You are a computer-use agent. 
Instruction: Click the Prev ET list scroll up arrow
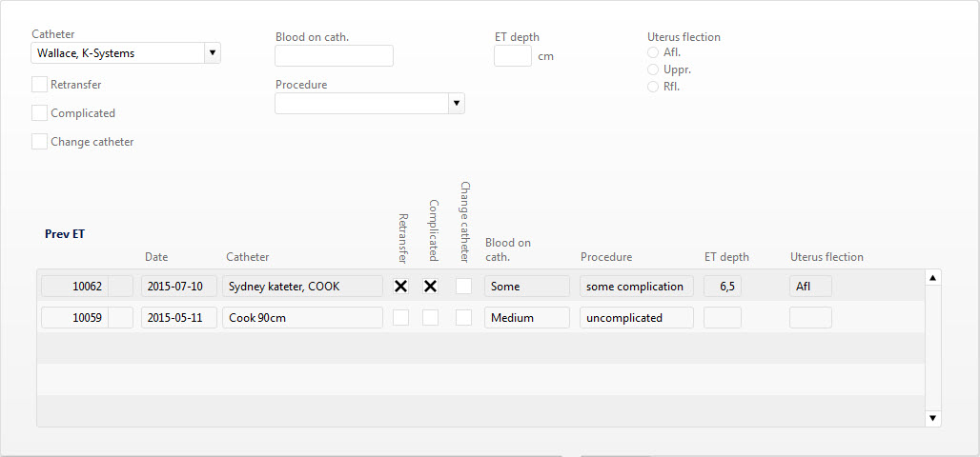click(932, 278)
